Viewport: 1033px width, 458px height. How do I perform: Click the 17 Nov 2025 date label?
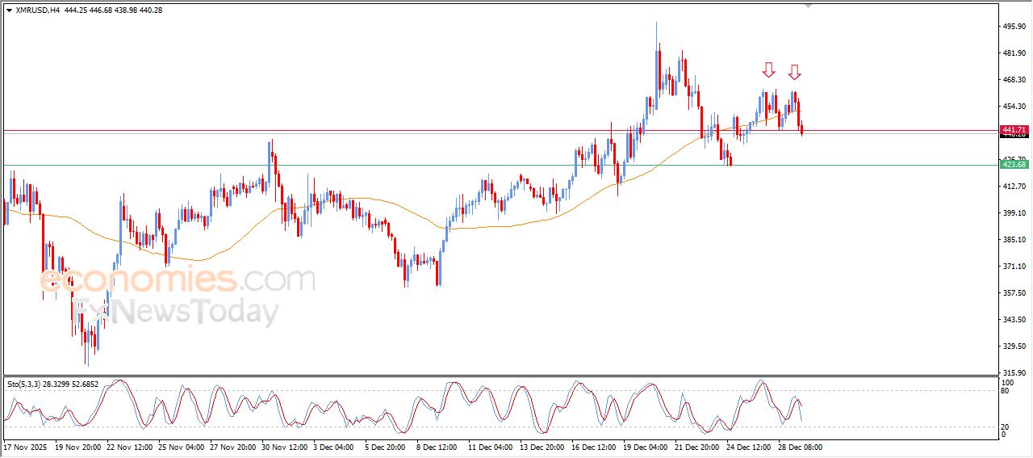tap(26, 447)
